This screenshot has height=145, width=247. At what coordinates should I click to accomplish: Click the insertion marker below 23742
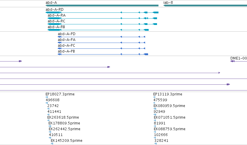click(48, 109)
